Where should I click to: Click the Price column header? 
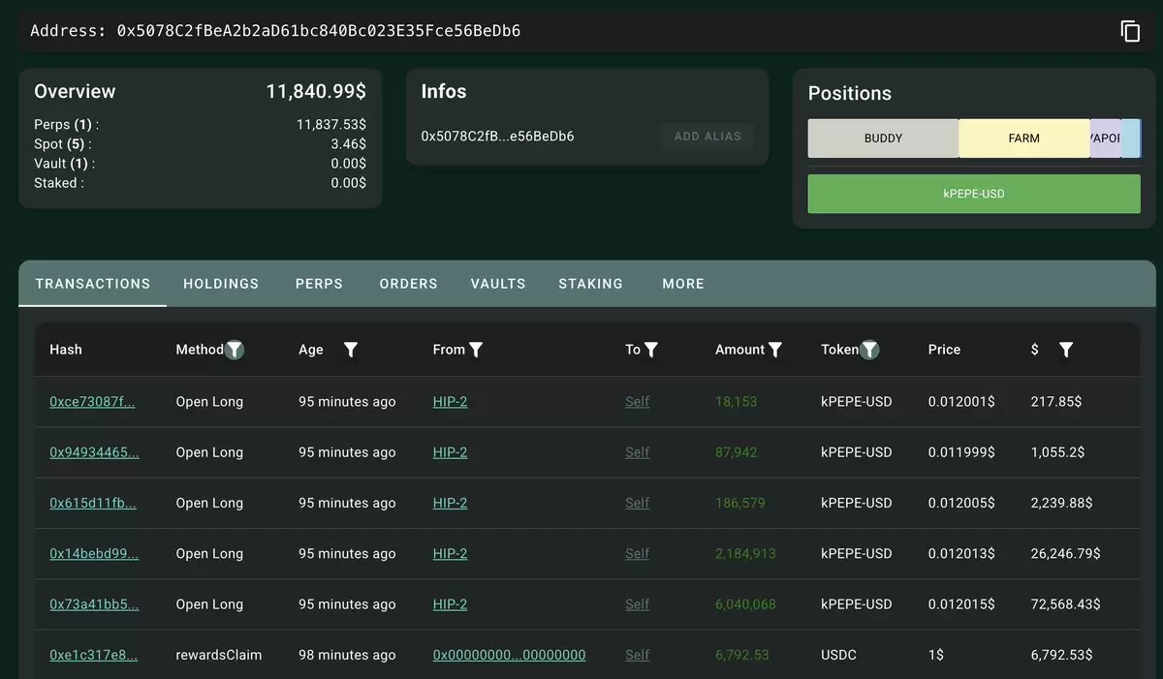pyautogui.click(x=944, y=350)
